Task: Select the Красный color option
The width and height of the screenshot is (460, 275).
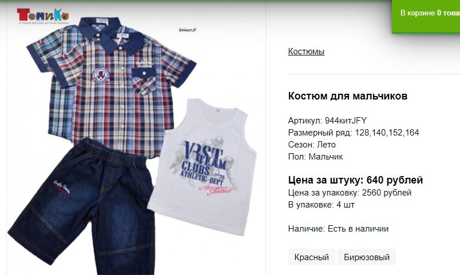Action: (x=311, y=257)
